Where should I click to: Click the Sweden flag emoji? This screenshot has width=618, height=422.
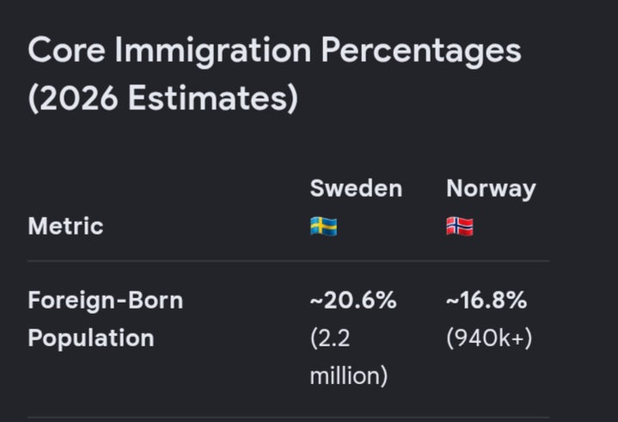[x=323, y=227]
